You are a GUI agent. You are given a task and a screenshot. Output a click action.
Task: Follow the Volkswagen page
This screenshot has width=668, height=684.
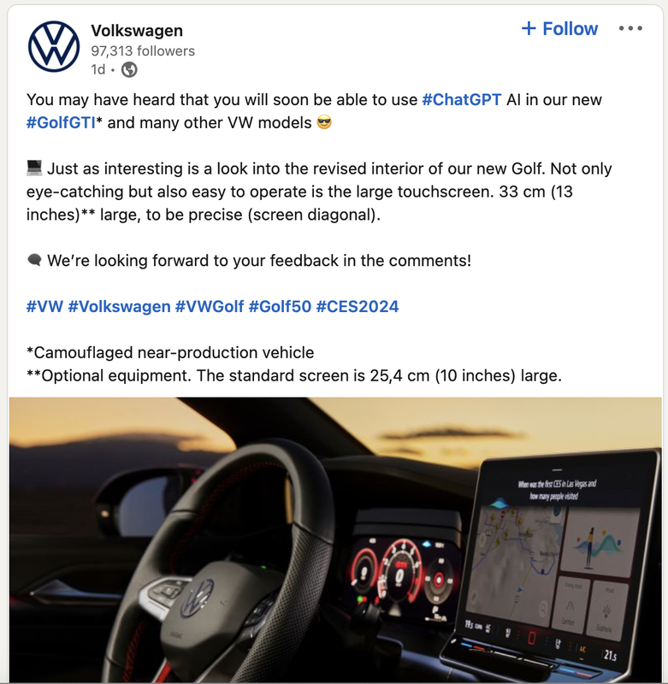559,29
